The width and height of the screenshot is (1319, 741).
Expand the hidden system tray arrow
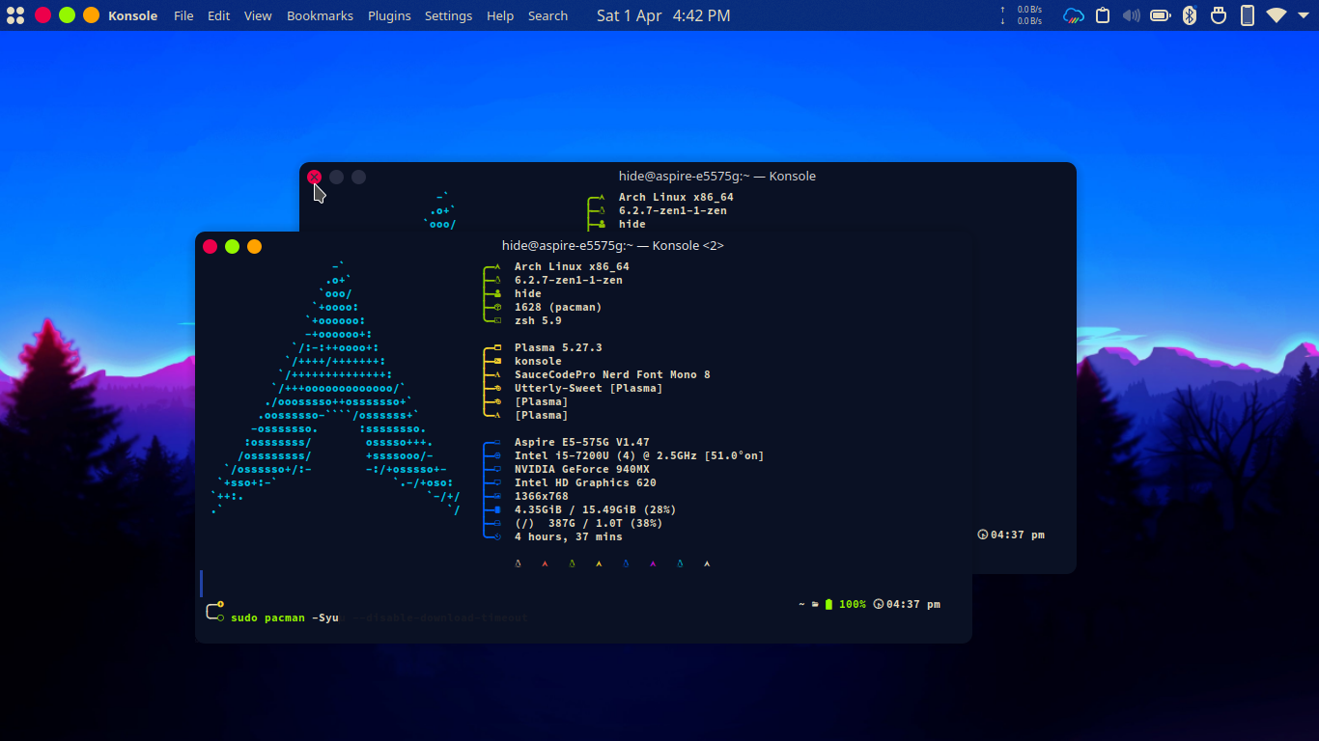pyautogui.click(x=1305, y=15)
